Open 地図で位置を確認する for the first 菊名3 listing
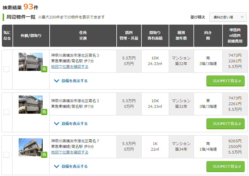Image resolution: width=249 pixels, height=176 pixels. (x=70, y=67)
